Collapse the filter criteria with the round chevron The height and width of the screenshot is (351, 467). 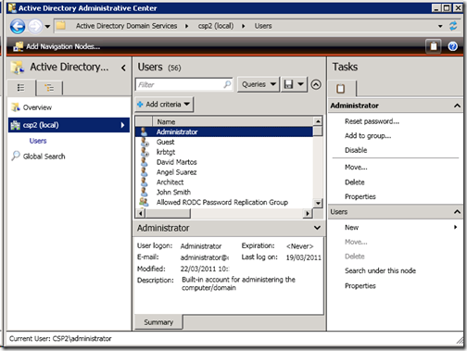[316, 84]
